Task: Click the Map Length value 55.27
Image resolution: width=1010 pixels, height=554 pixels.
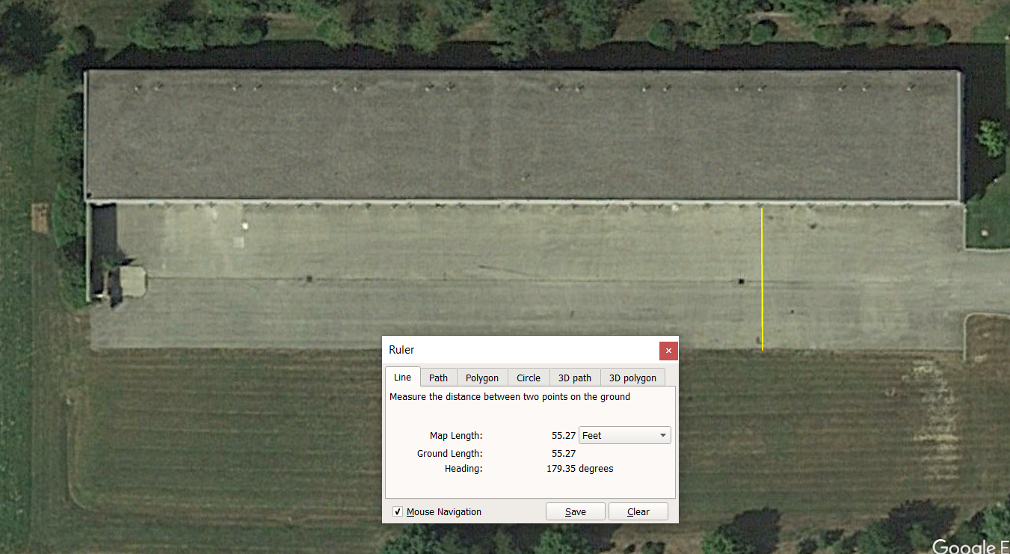Action: 563,435
